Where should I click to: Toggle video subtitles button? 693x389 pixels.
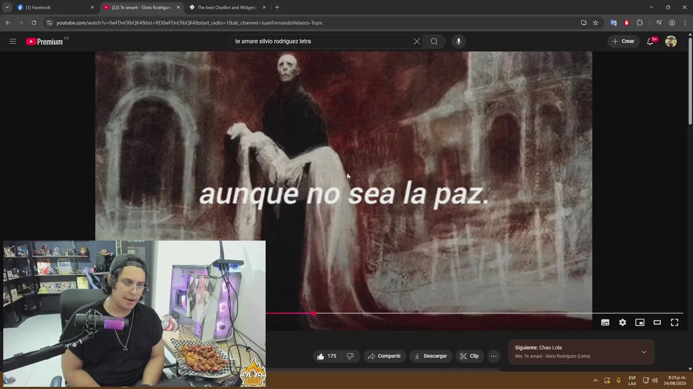[605, 323]
